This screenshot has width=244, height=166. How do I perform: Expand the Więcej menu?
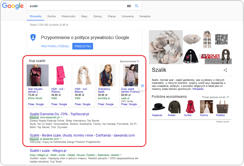click(112, 16)
